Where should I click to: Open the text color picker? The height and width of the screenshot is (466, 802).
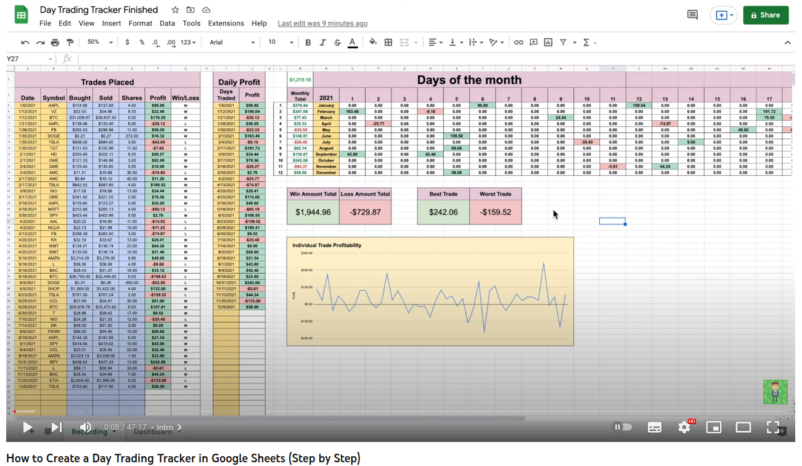coord(352,43)
